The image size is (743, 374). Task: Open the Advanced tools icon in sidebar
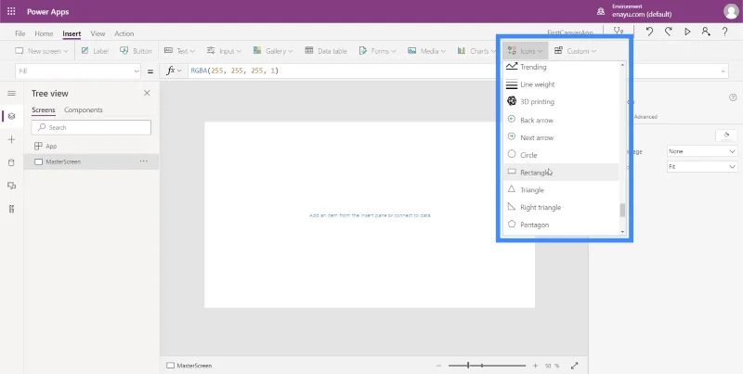coord(12,209)
